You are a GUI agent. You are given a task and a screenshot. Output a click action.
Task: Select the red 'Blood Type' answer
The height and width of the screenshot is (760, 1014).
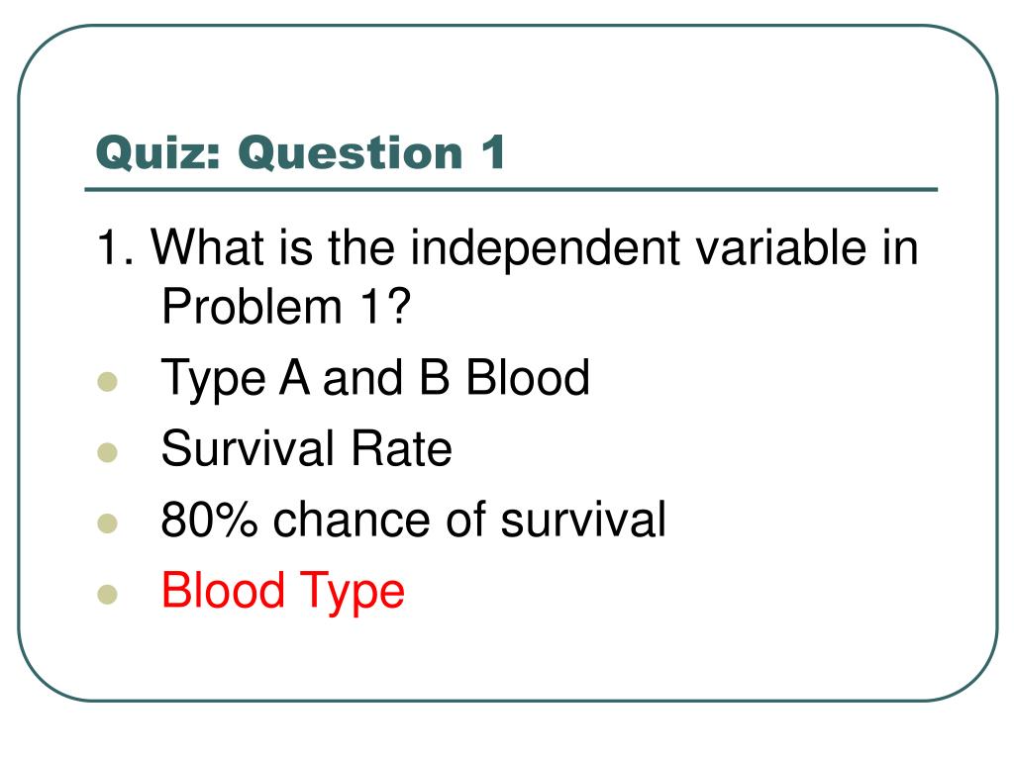[282, 591]
